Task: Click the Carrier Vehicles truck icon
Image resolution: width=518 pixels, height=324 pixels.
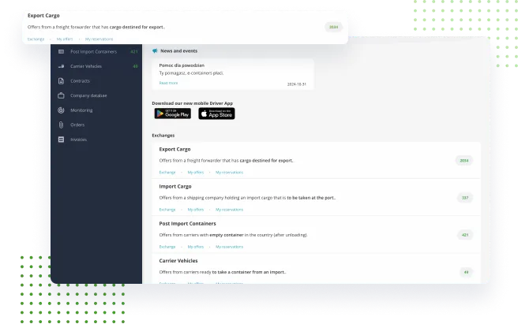Action: 61,66
